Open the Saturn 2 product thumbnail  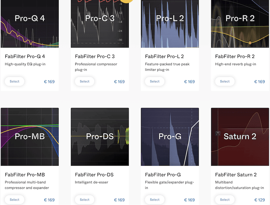pos(240,137)
